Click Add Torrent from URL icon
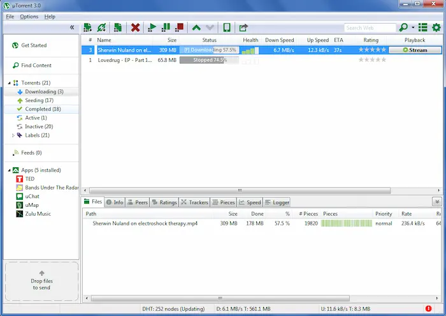 coord(101,27)
